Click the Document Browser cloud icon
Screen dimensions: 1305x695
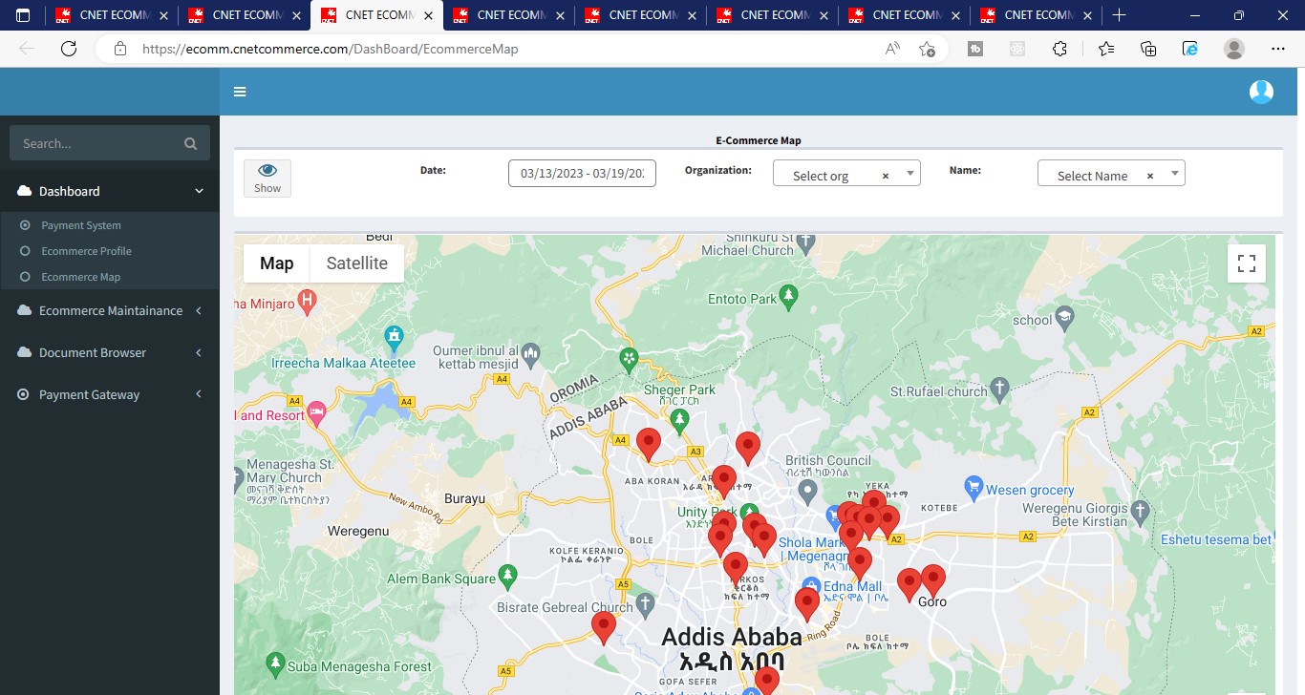click(x=24, y=352)
